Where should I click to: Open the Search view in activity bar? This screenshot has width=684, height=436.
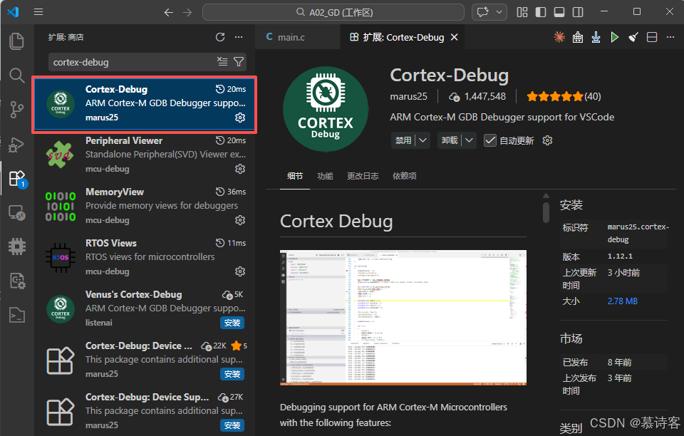pyautogui.click(x=16, y=76)
